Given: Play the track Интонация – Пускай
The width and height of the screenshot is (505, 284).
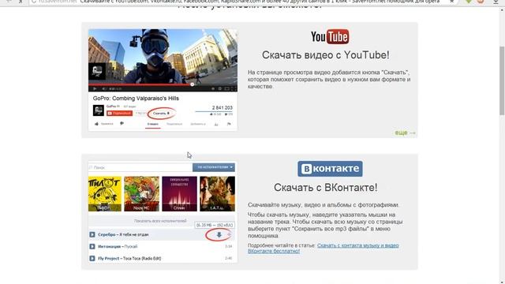Looking at the screenshot, I should pyautogui.click(x=92, y=247).
